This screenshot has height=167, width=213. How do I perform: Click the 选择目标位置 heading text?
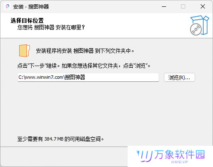27,20
